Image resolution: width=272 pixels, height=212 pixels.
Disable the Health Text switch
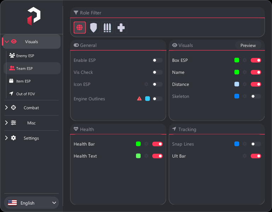point(157,156)
